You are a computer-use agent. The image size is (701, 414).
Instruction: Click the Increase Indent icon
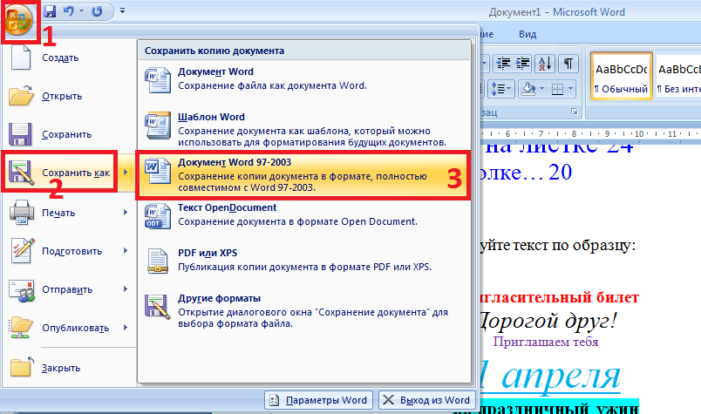[522, 64]
